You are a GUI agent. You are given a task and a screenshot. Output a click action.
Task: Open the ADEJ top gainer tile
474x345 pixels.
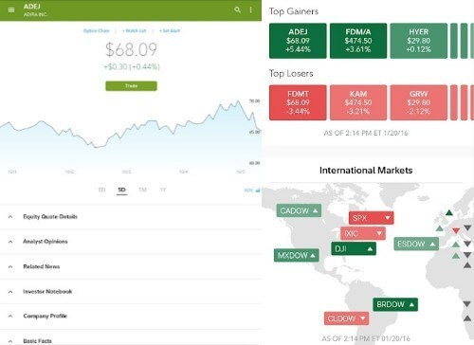[x=298, y=41]
